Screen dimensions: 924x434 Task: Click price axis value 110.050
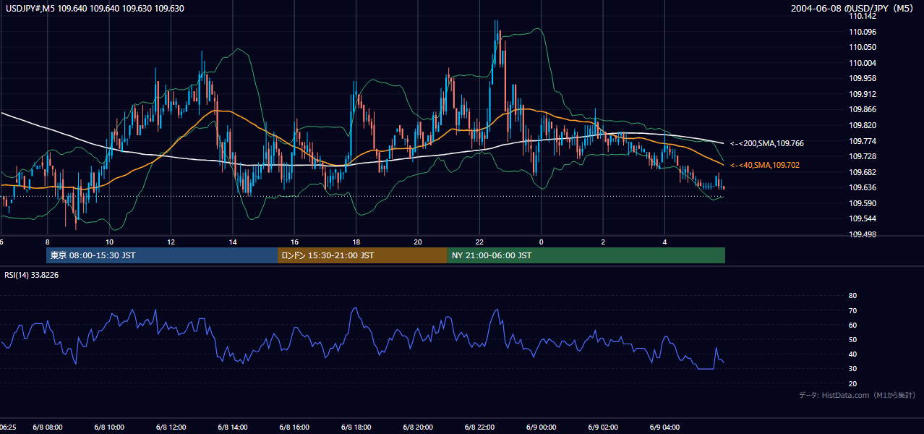[x=863, y=47]
